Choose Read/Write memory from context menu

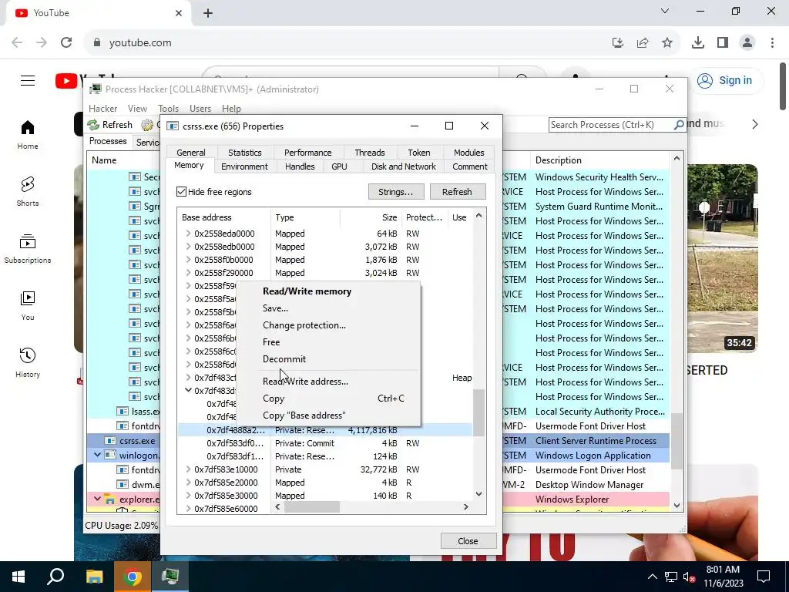(x=328, y=291)
